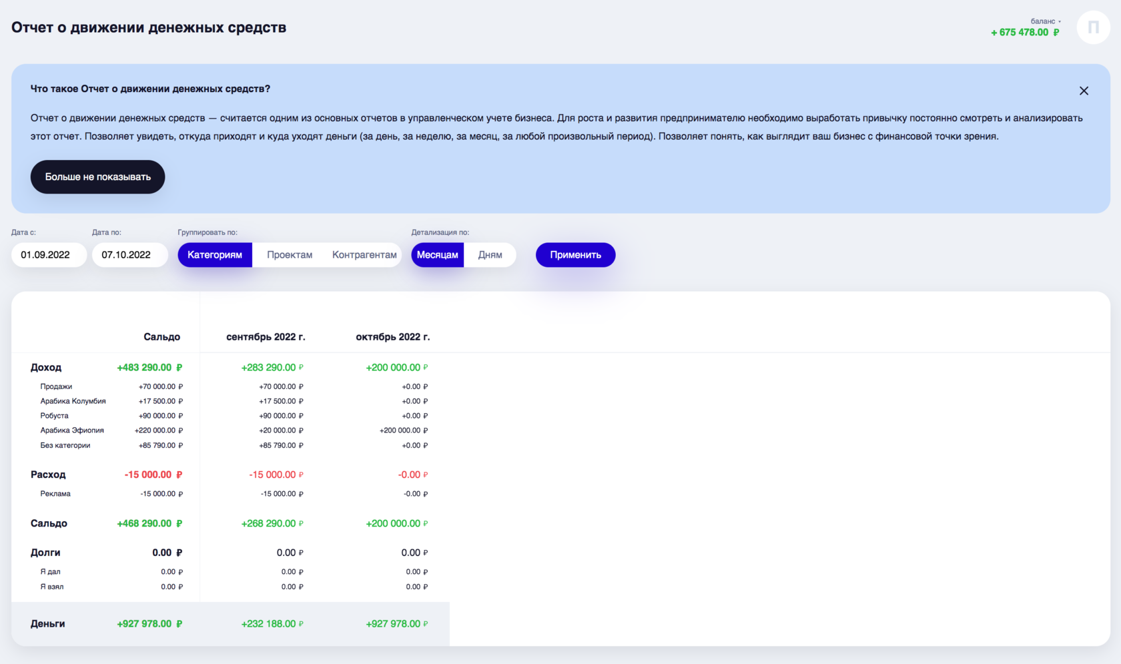Click the balance value «+ 675 478.00 ₽»
The width and height of the screenshot is (1121, 664).
pos(1025,32)
